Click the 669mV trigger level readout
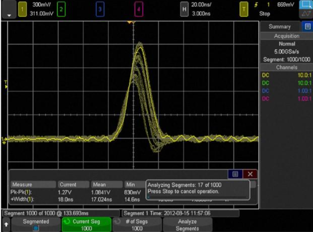Image resolution: width=313 pixels, height=232 pixels. click(x=286, y=5)
